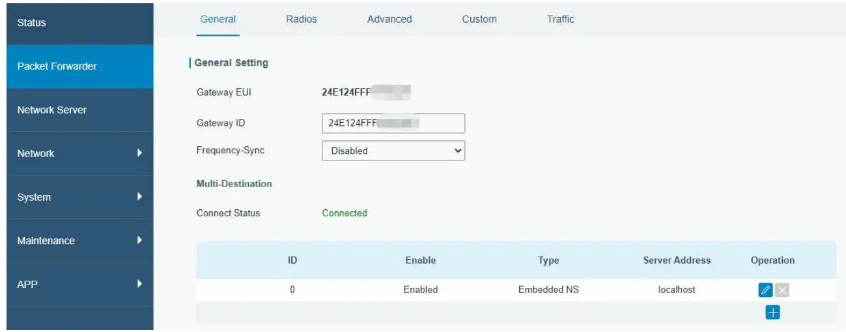The height and width of the screenshot is (332, 846).
Task: Click the Connect Status label
Action: point(228,213)
